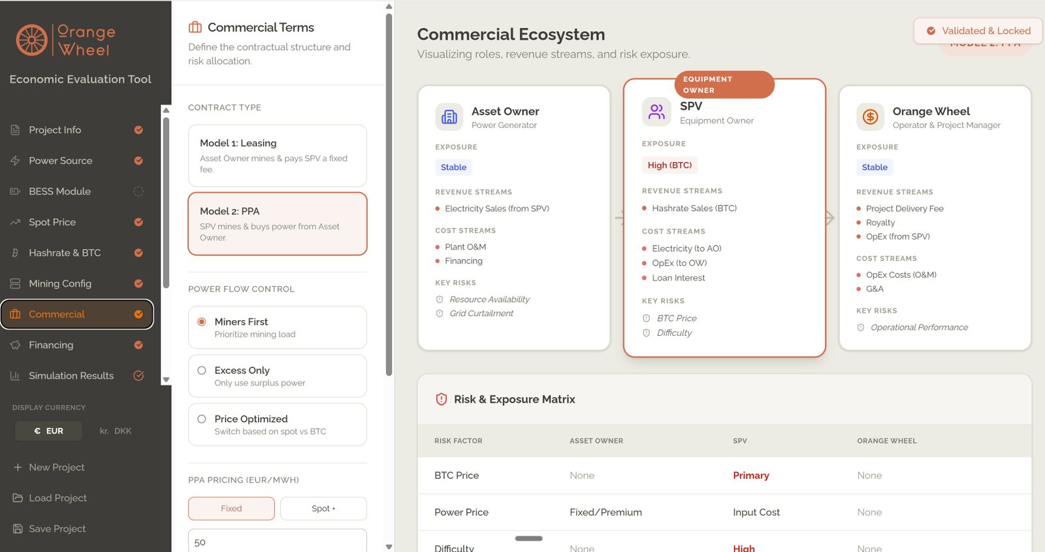Click the Orange Wheel dollar coin icon
Viewport: 1045px width, 552px height.
coord(870,117)
